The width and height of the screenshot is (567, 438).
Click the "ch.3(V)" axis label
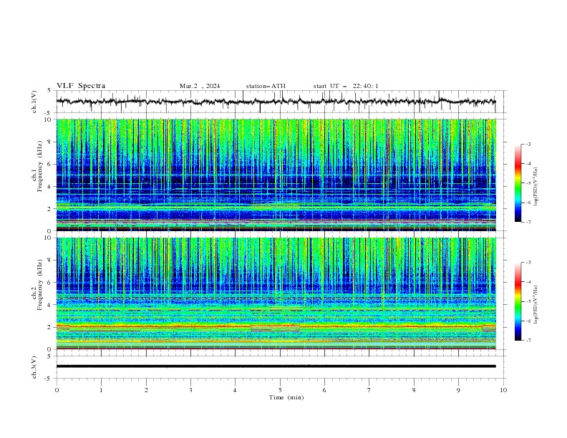click(34, 367)
